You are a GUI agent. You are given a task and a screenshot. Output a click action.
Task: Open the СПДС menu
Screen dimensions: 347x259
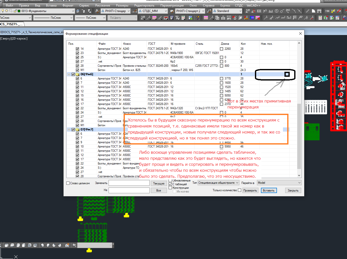[x=239, y=5]
